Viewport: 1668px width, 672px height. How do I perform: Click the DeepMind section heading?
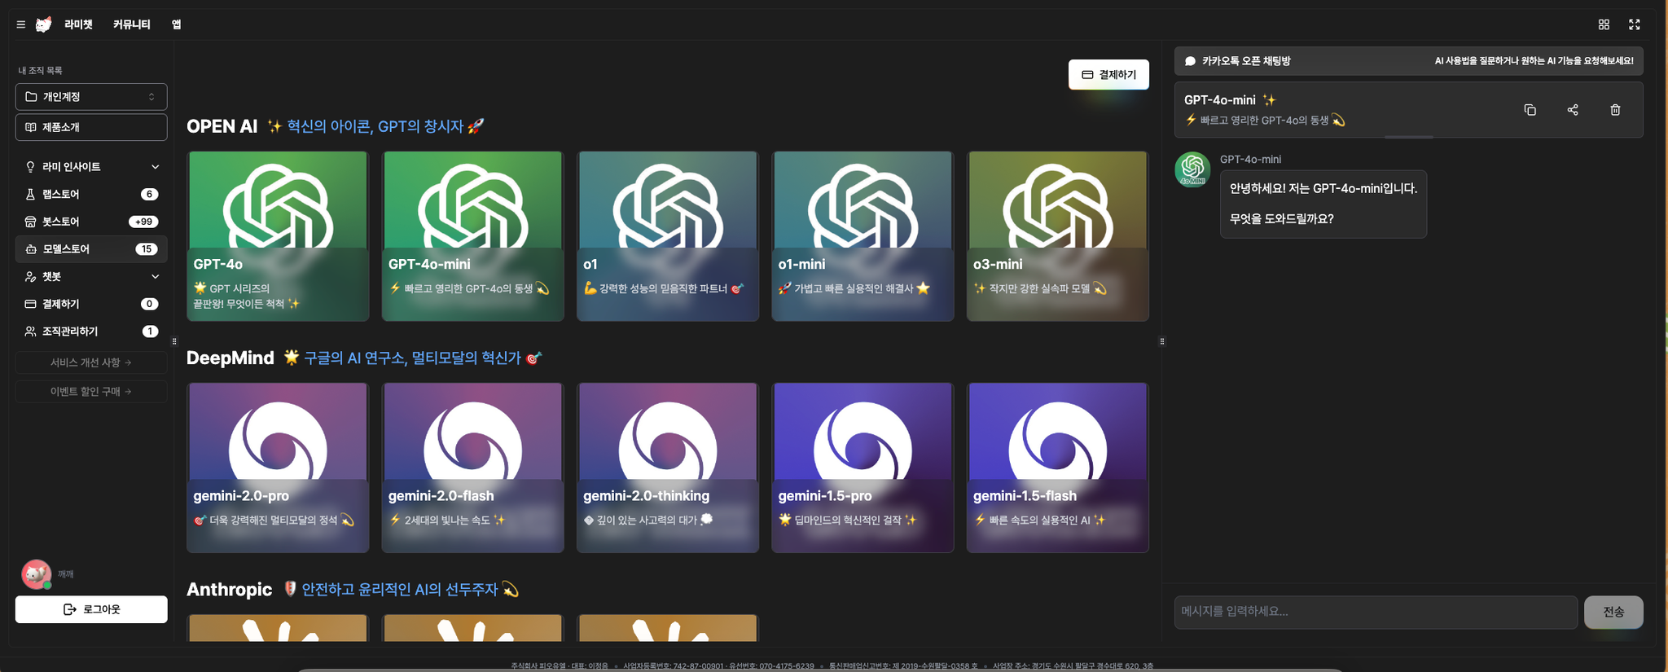(x=230, y=358)
